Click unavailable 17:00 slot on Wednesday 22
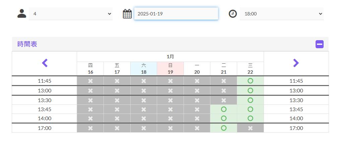 251,128
